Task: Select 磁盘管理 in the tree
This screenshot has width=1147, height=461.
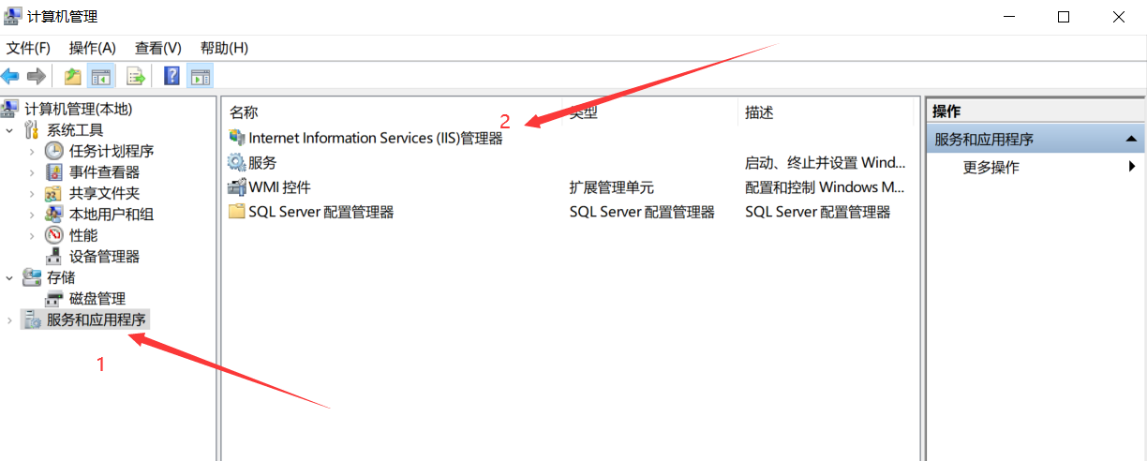Action: 97,298
